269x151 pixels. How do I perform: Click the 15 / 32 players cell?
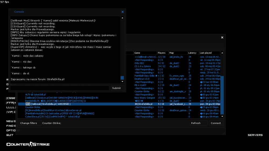click(x=162, y=98)
